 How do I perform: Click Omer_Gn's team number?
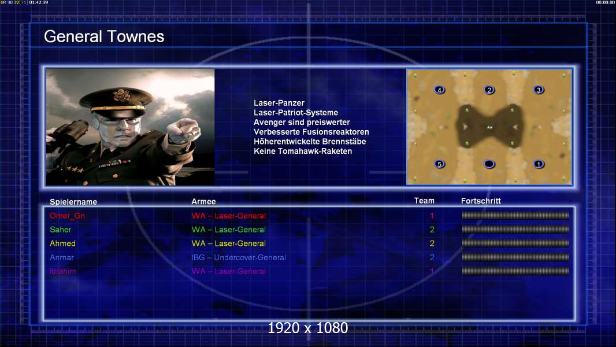pos(432,216)
